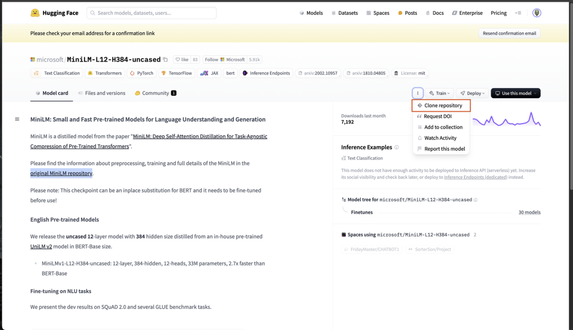The width and height of the screenshot is (573, 330).
Task: Expand the Deploy dropdown
Action: coord(473,93)
